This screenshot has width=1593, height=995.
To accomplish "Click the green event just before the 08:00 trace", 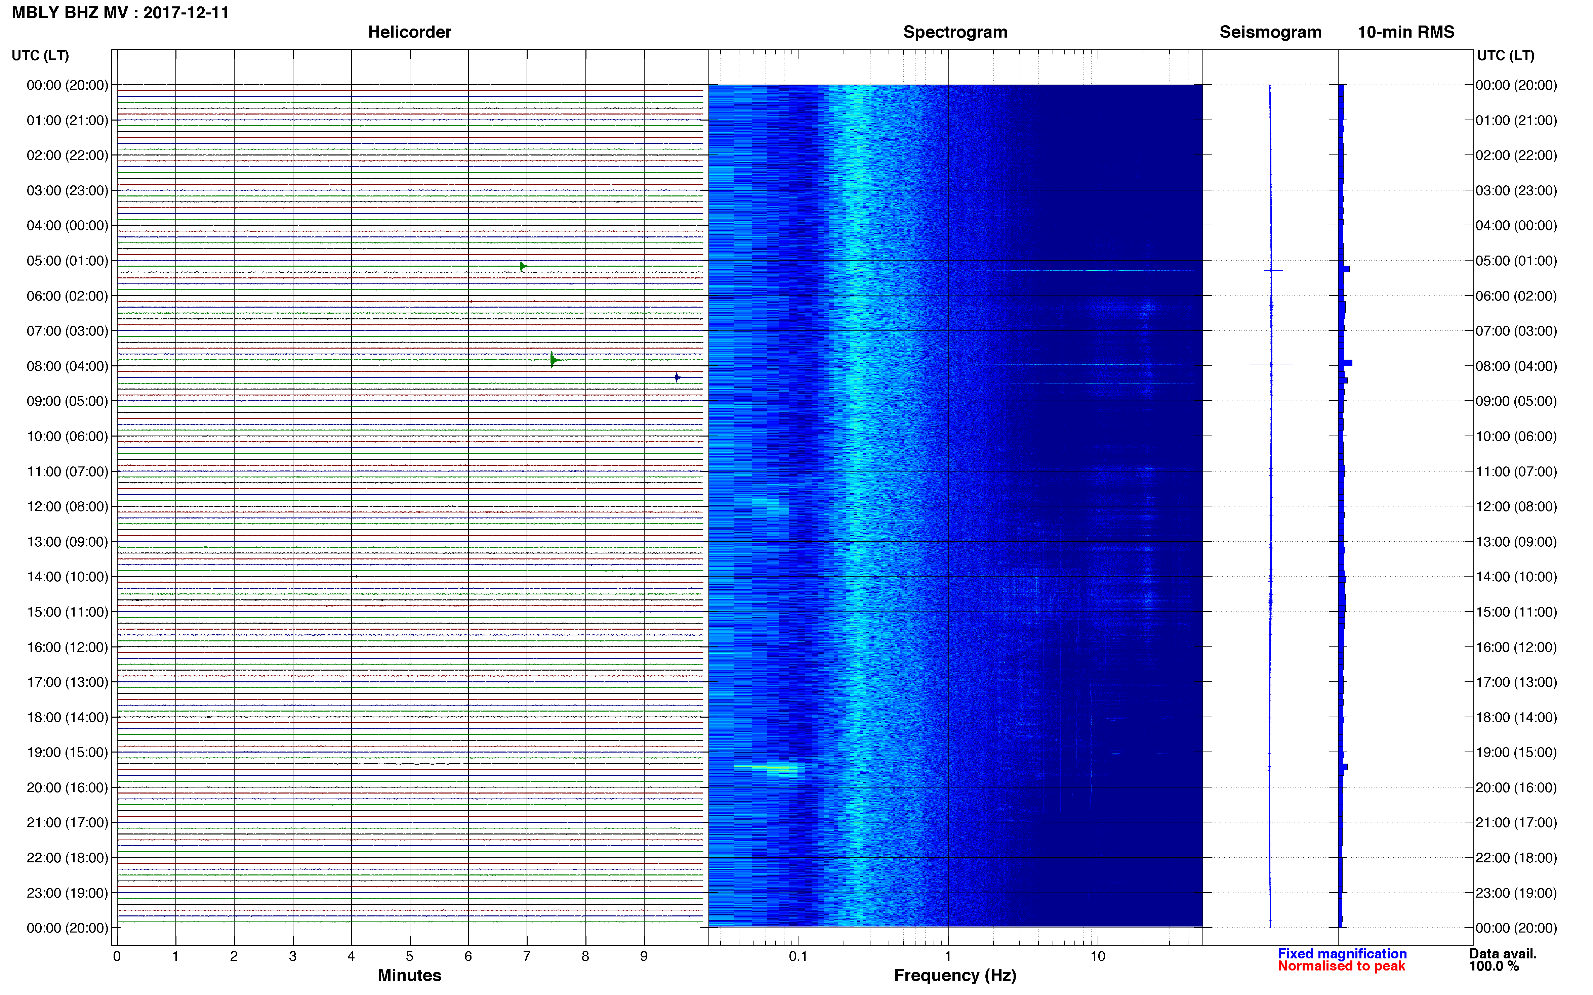I will point(554,360).
